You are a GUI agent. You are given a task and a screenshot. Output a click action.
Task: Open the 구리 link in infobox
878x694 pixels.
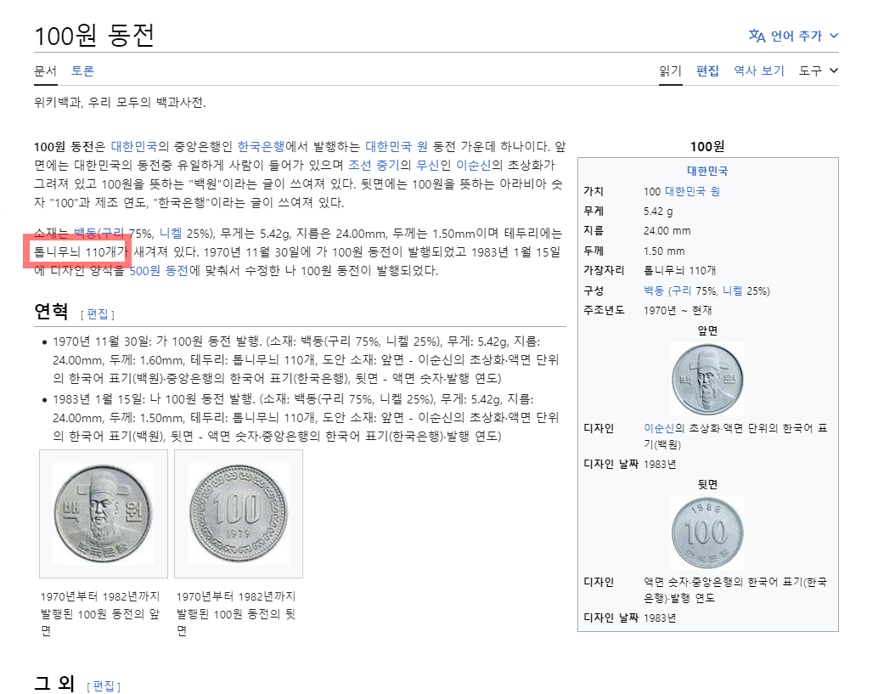pyautogui.click(x=681, y=291)
